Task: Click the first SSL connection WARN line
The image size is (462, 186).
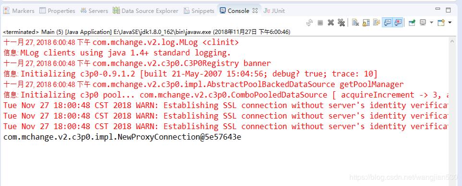Action: tap(226, 106)
